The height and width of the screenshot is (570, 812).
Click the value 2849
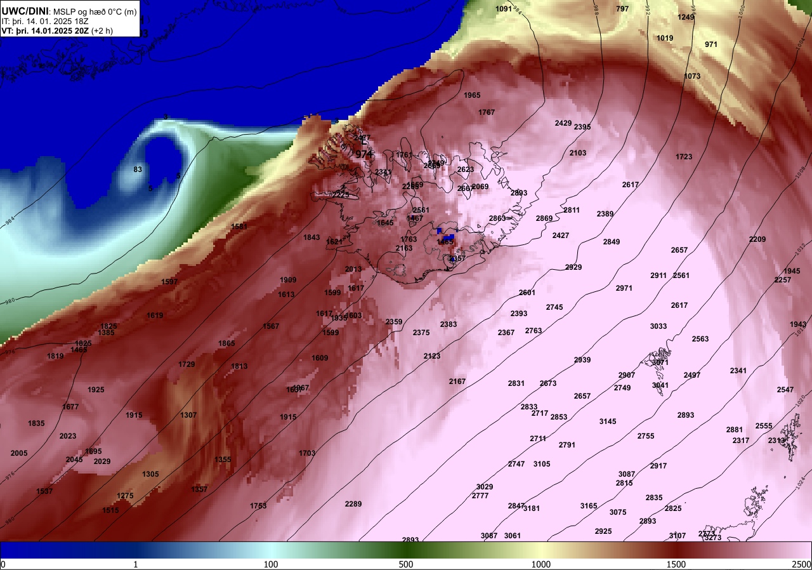pos(612,242)
